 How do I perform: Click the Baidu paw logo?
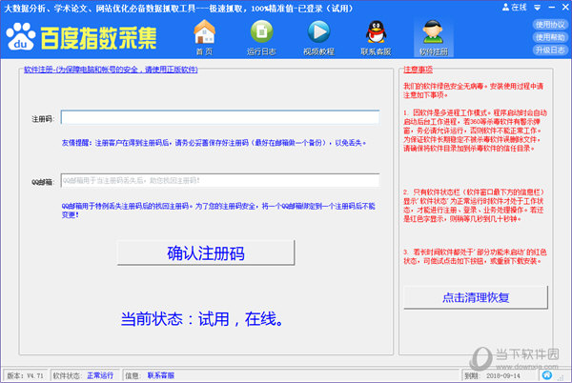click(x=21, y=36)
